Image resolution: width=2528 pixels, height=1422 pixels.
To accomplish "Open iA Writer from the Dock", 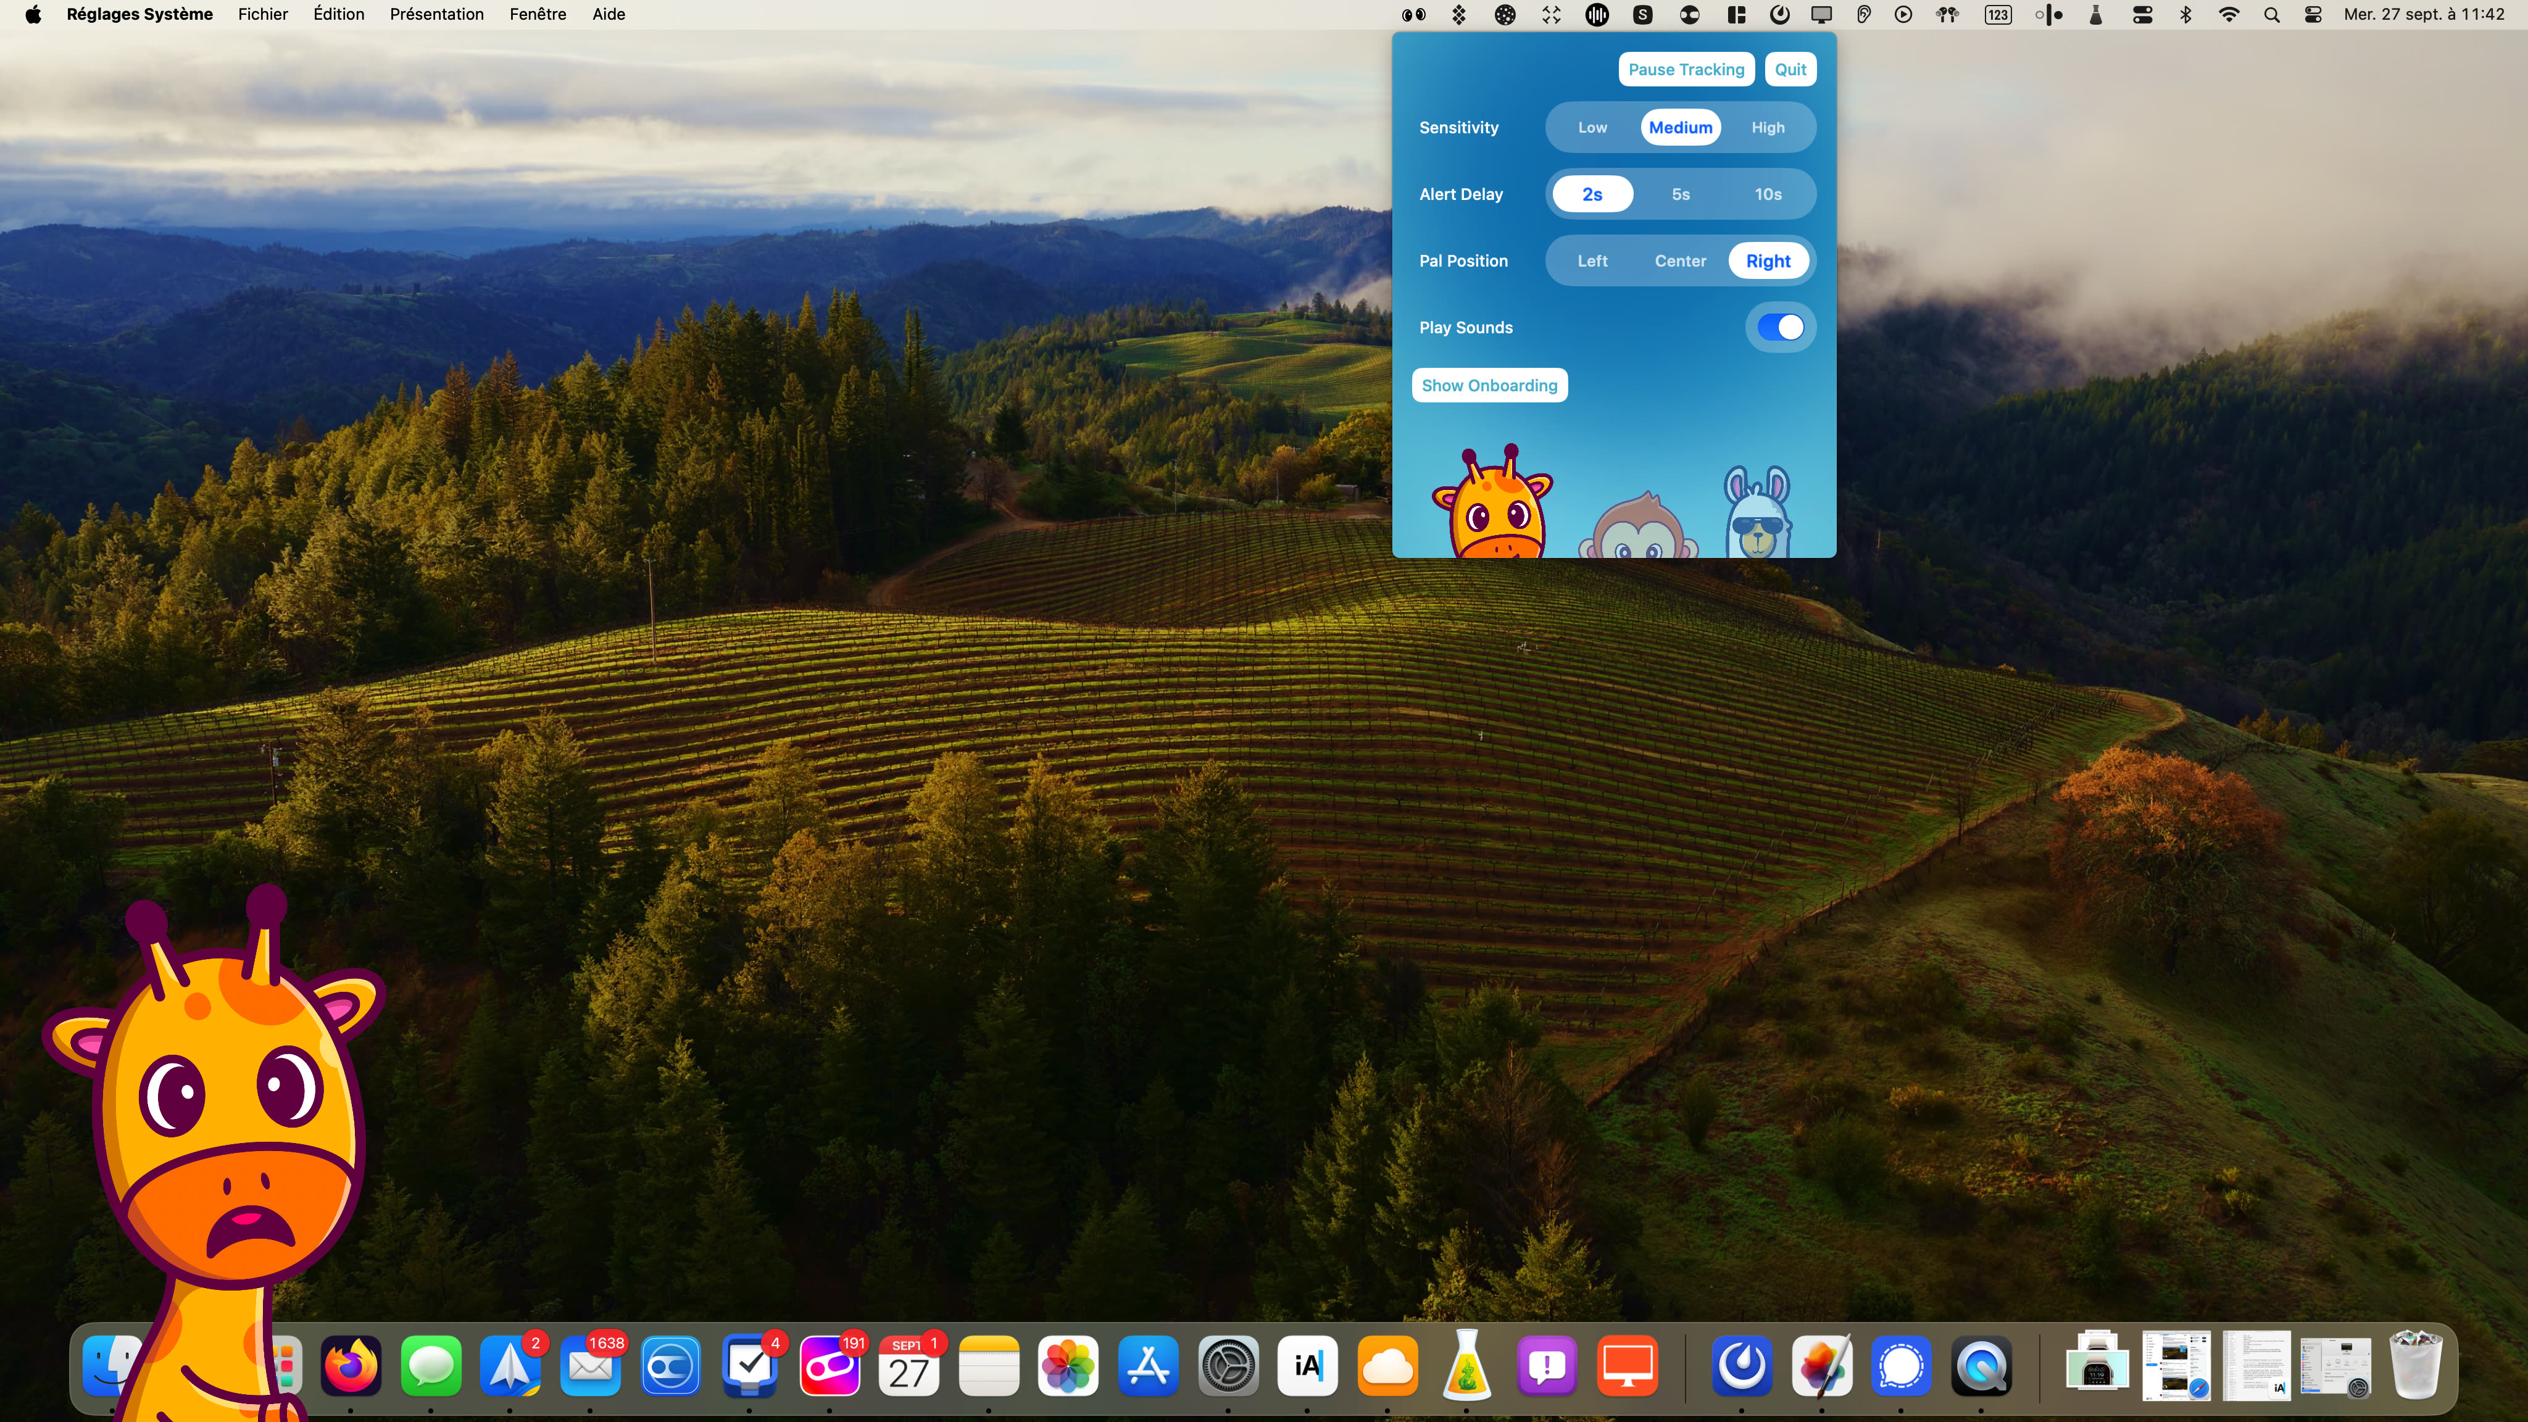I will [1307, 1365].
